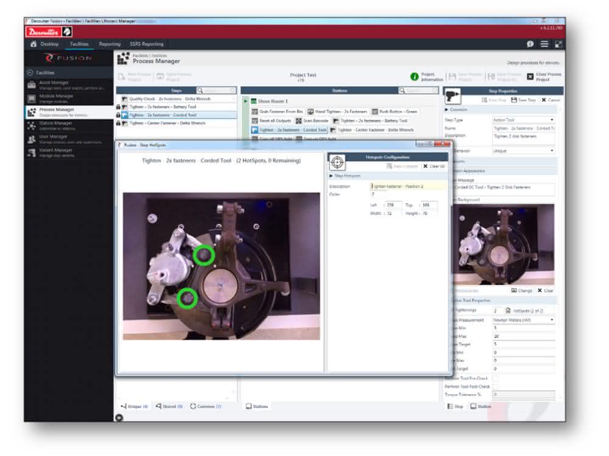Collapse the Step Hotspots section
Screen dimensions: 609x456
(331, 176)
